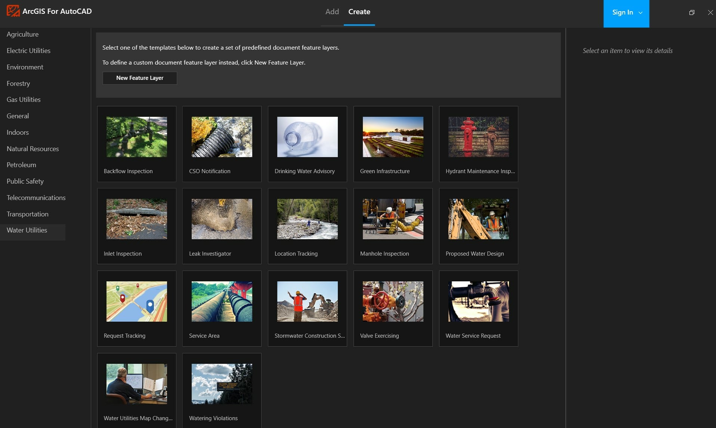
Task: Click the Leak Investigator label
Action: click(210, 254)
